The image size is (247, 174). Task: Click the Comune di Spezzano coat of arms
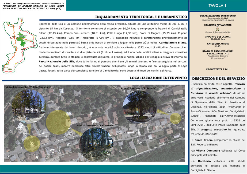[x=218, y=29]
